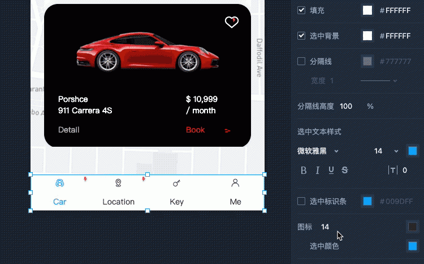Edit the 填充 hex value #FFFFFF
Viewport: 424px width, 264px height.
click(x=395, y=11)
